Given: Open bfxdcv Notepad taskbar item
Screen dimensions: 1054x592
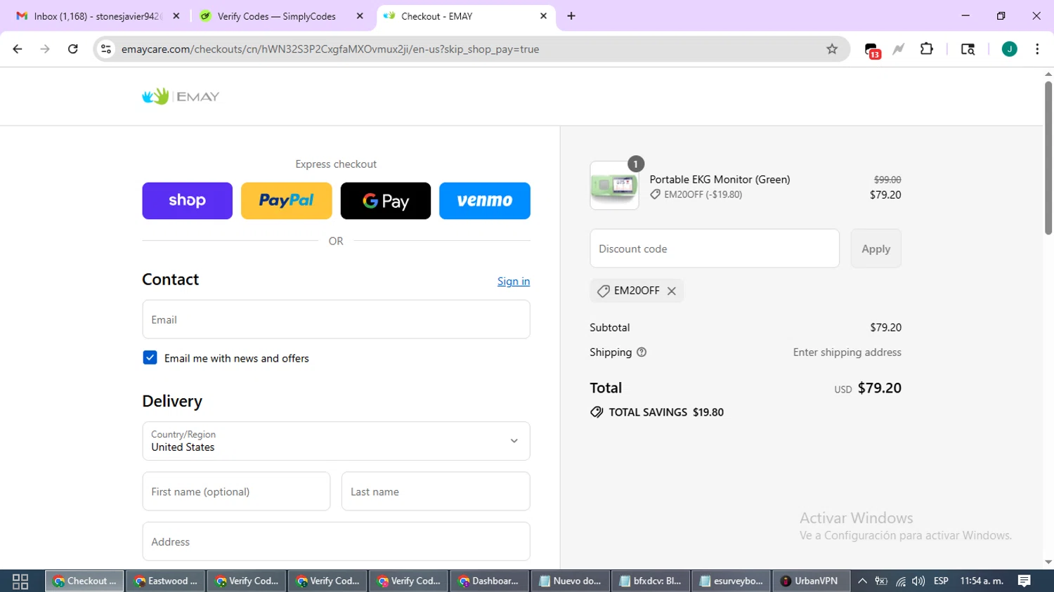Looking at the screenshot, I should (x=651, y=581).
